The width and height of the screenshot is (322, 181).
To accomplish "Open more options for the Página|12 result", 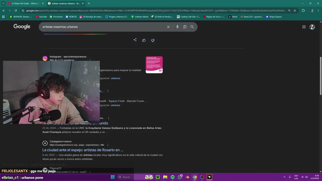I will point(90,172).
